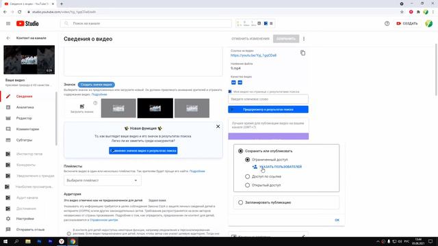Click ОТМЕНИТЬ ИЗМЕНЕНИЯ
This screenshot has height=246, width=438.
tap(250, 39)
